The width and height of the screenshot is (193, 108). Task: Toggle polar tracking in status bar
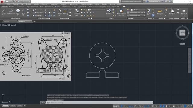pyautogui.click(x=135, y=106)
